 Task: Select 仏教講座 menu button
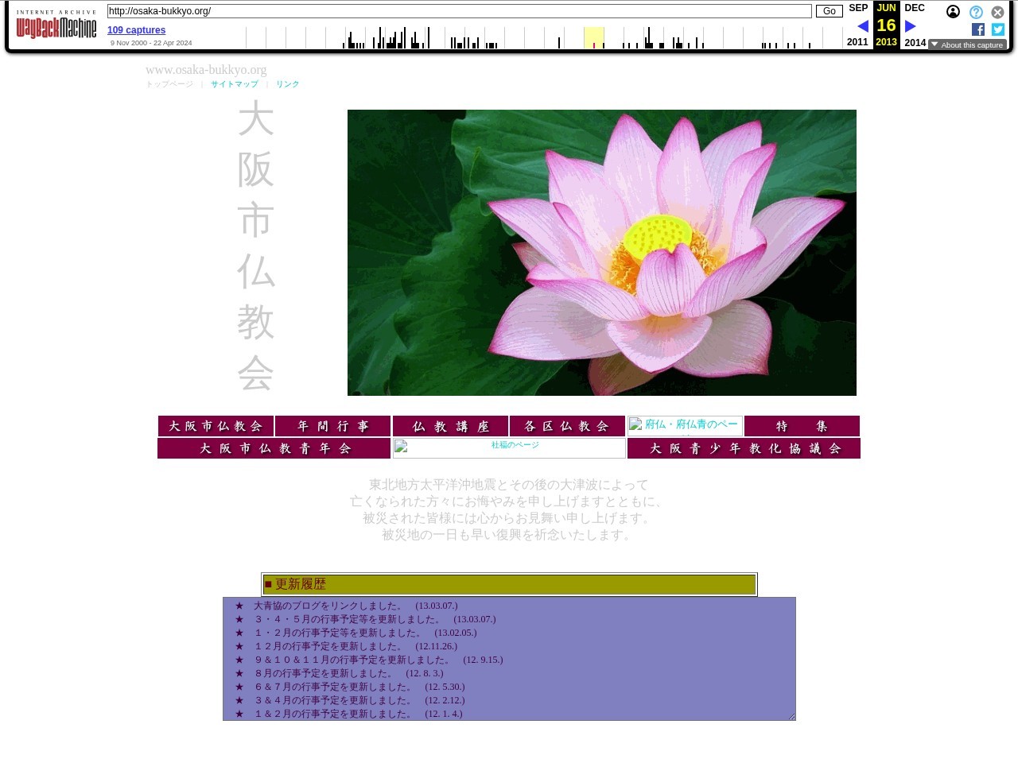[450, 426]
